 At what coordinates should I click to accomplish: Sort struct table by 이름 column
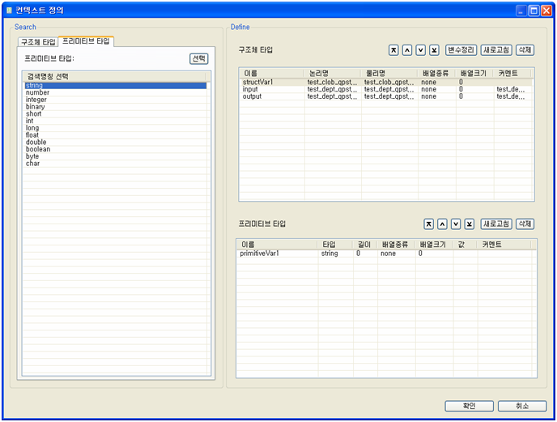click(x=272, y=74)
